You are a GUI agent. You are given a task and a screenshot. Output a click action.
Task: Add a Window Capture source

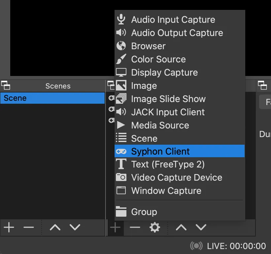click(166, 191)
